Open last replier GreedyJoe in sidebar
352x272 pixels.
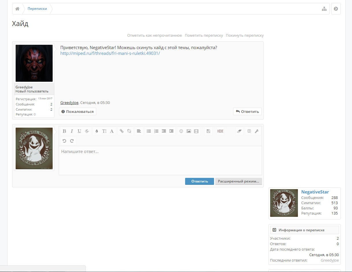coord(330,260)
